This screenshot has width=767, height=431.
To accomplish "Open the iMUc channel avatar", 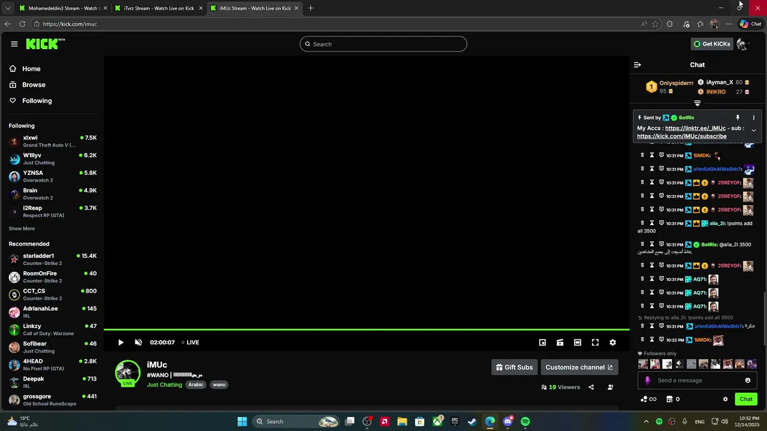I will tap(128, 372).
